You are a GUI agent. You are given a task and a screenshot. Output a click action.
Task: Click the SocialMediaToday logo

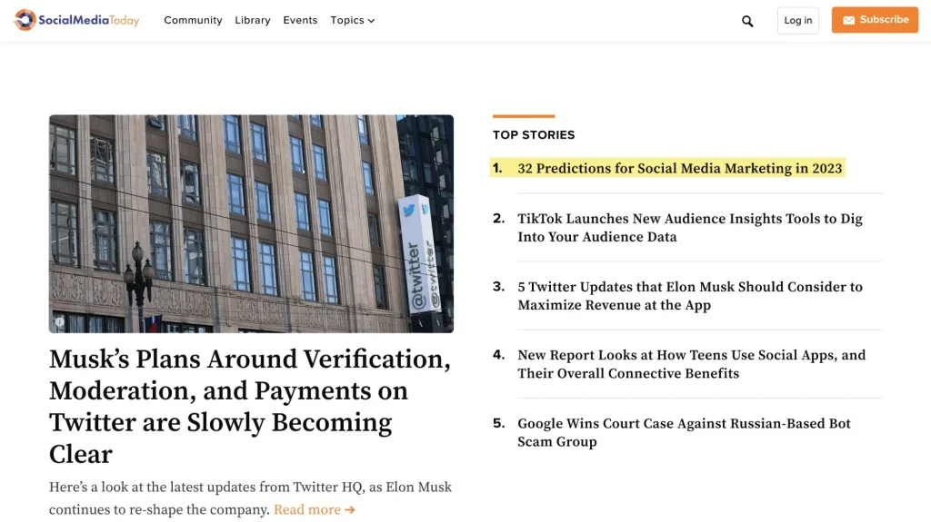[76, 20]
